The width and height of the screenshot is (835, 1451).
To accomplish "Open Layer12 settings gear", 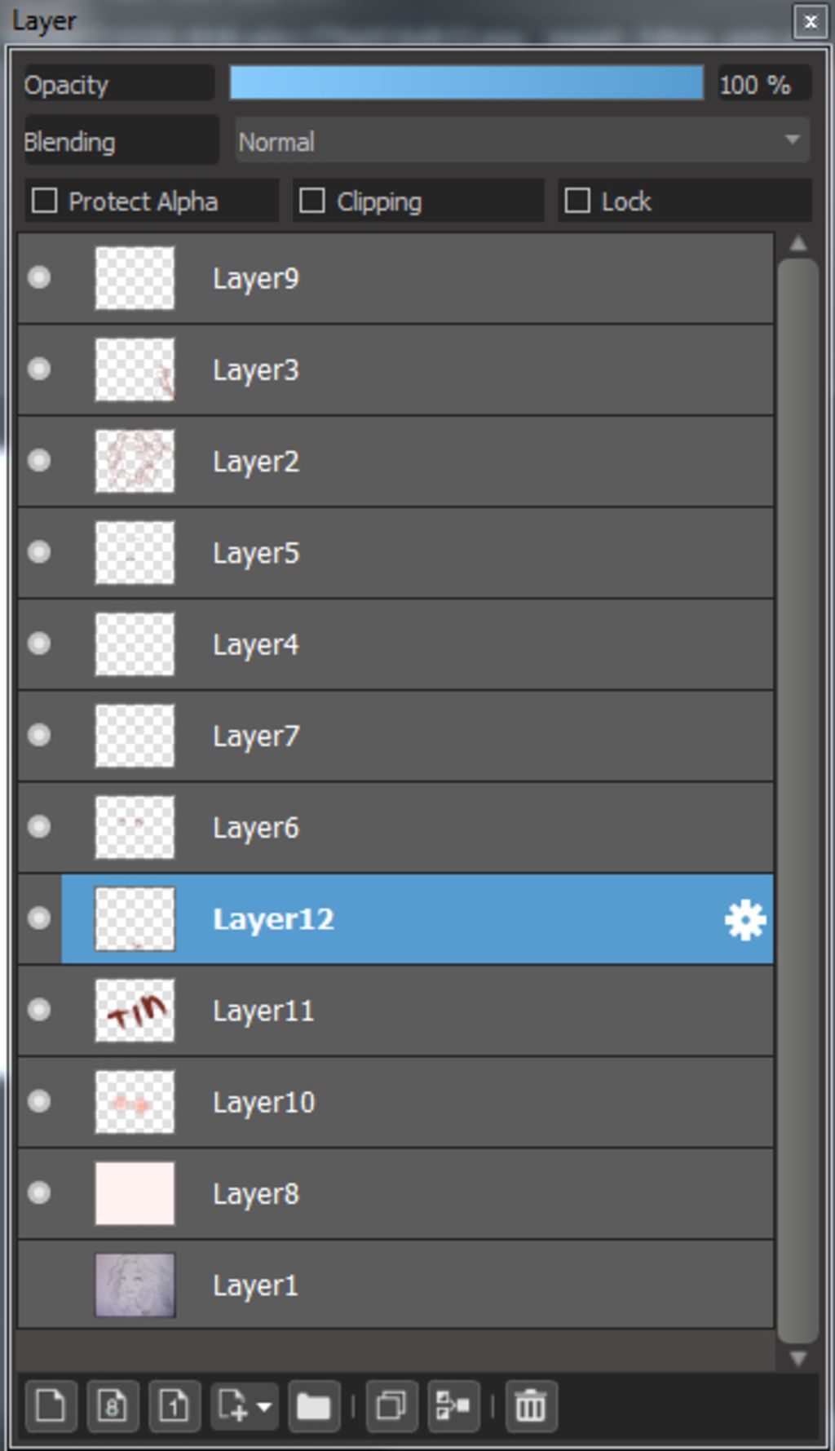I will pos(744,920).
